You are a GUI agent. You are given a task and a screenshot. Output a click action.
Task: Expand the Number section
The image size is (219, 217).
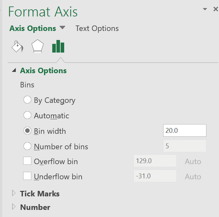(x=14, y=207)
